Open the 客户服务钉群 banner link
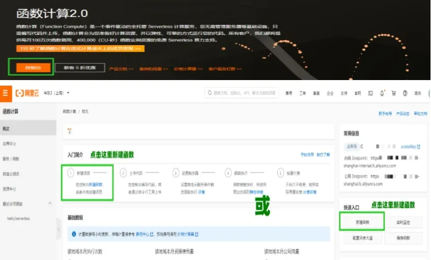Screen dimensions: 431x260 (x=225, y=69)
